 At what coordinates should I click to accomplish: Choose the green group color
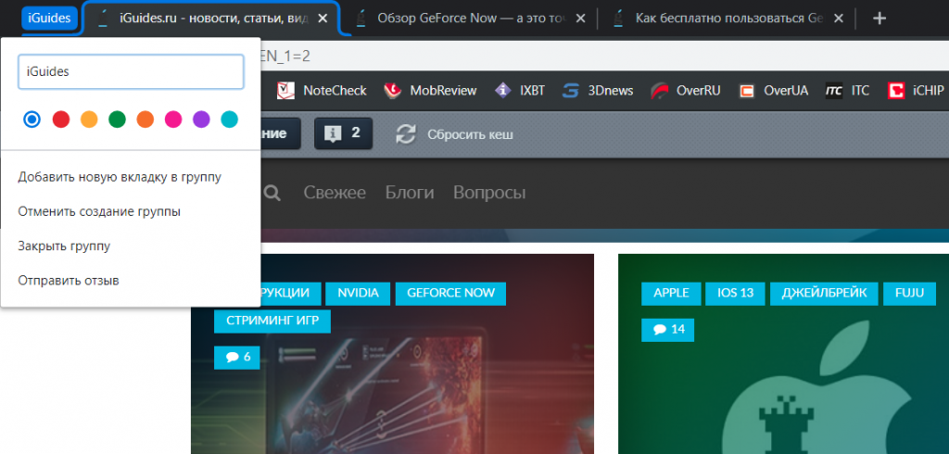click(117, 120)
